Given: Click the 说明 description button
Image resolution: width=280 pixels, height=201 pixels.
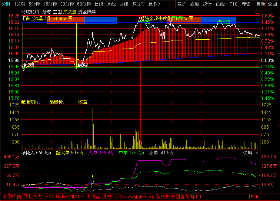Looking at the screenshot, I should (247, 153).
